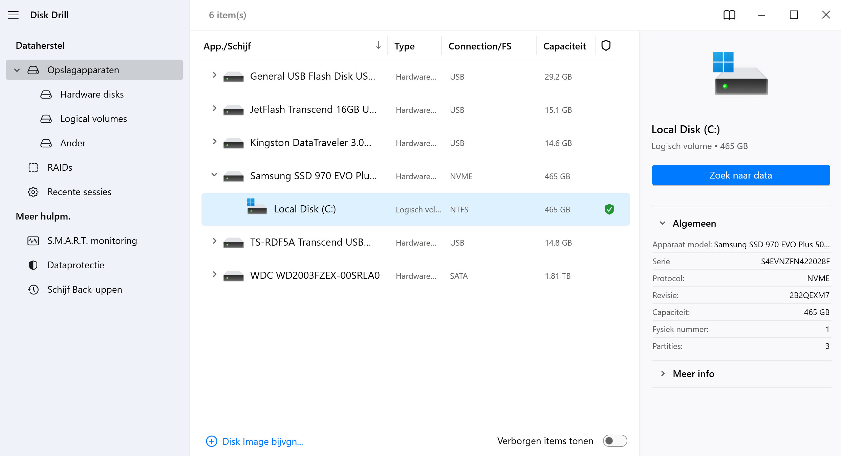Open the help book icon in title bar
841x456 pixels.
coord(729,15)
